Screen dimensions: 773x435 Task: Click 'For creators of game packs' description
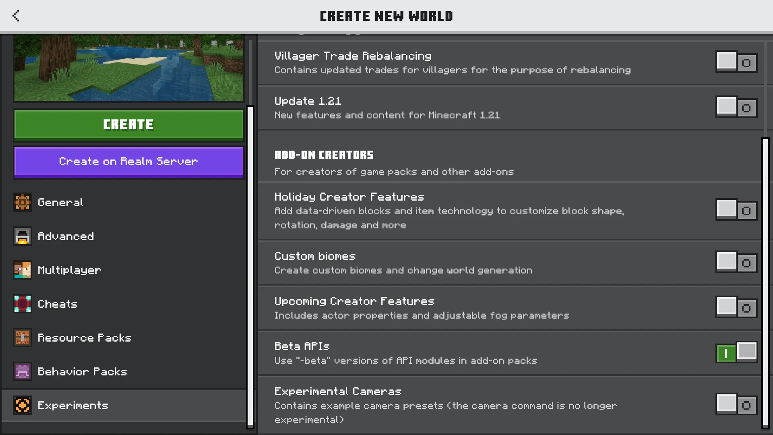pyautogui.click(x=394, y=172)
